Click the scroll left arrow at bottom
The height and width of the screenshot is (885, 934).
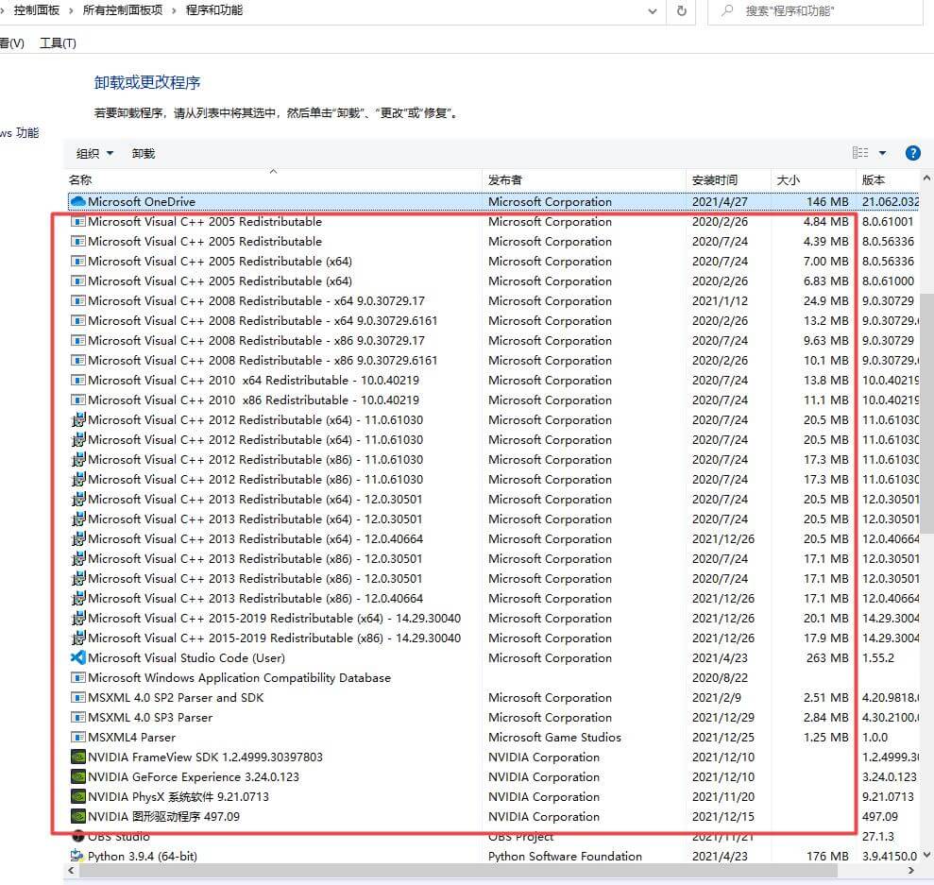click(71, 870)
